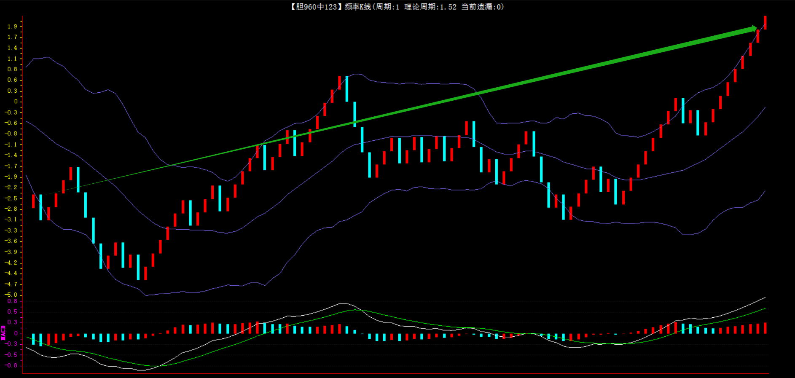Image resolution: width=795 pixels, height=378 pixels.
Task: Click the 【胆960中123】 chart title text
Action: click(x=314, y=7)
